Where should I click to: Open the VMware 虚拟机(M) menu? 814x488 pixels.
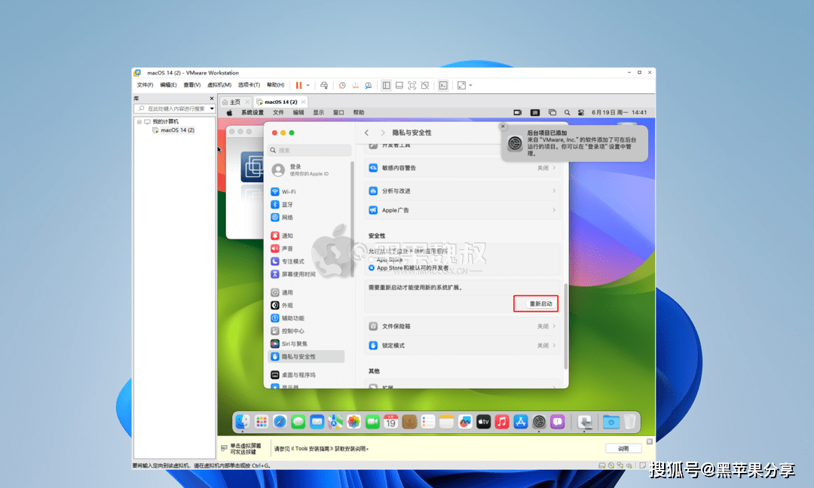pyautogui.click(x=219, y=85)
